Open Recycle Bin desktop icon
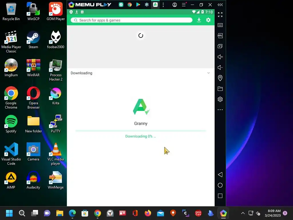This screenshot has width=293, height=220. pyautogui.click(x=11, y=11)
